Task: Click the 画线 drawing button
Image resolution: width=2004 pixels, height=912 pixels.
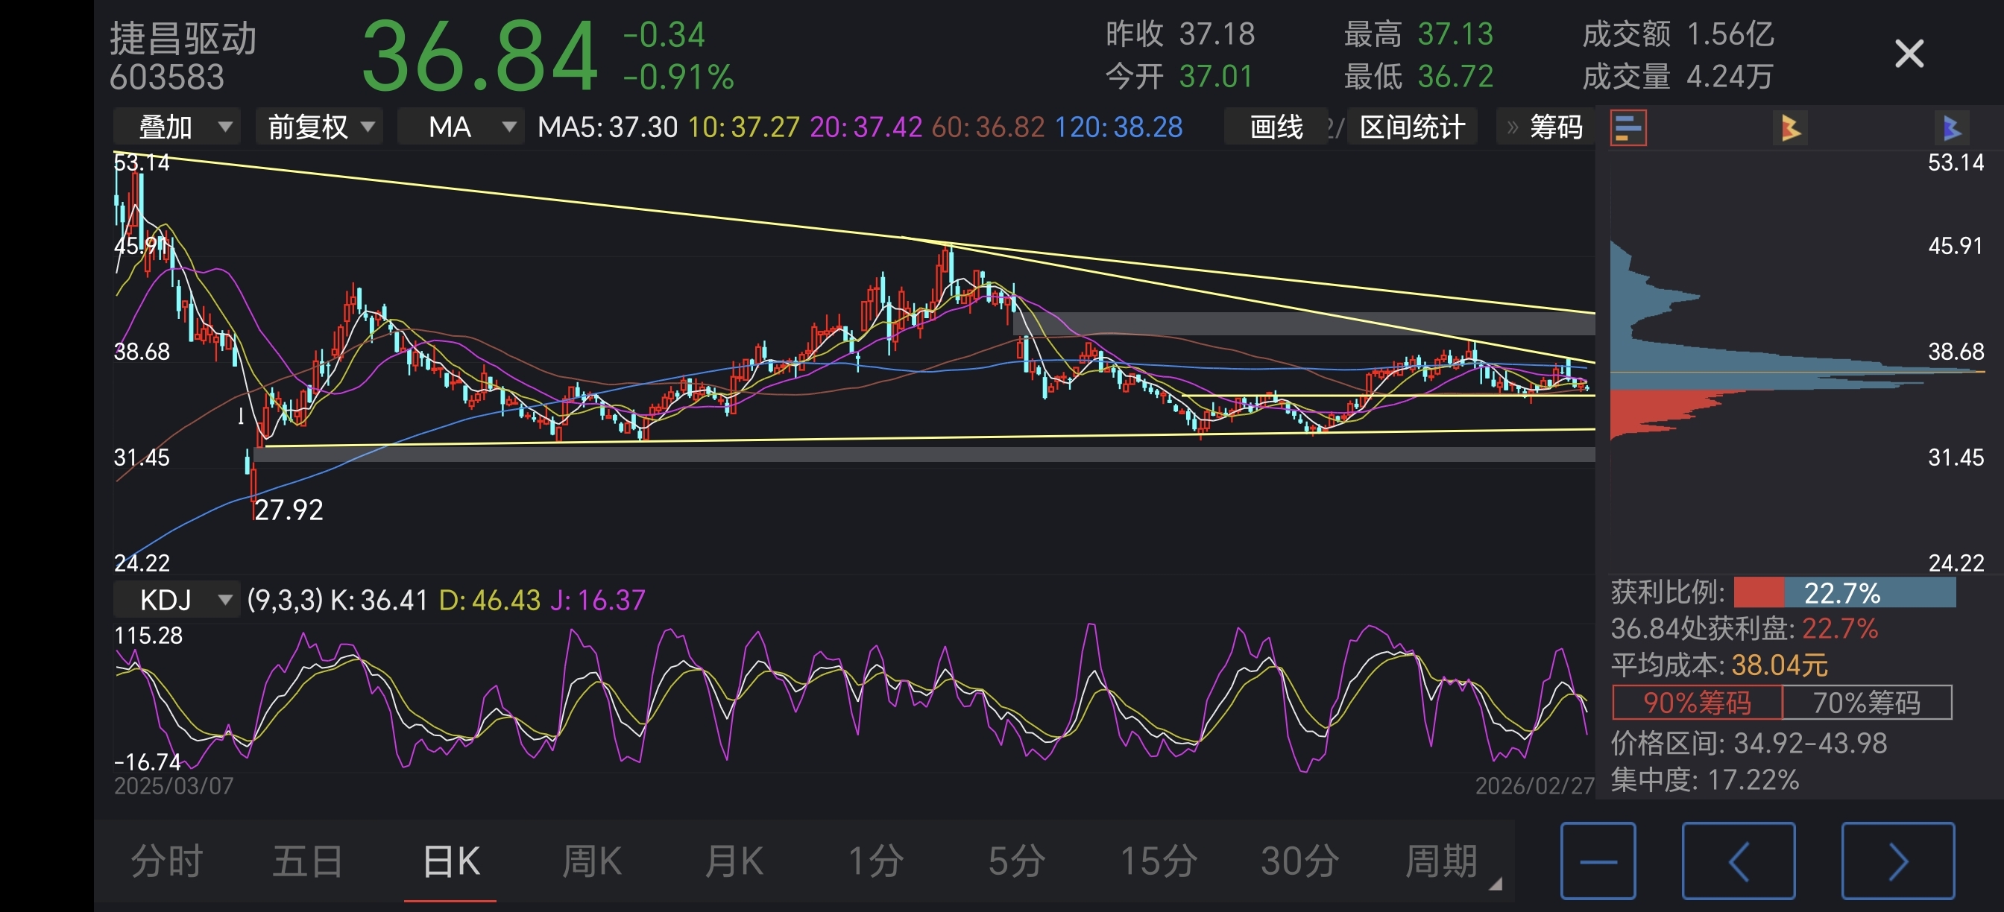Action: click(1276, 127)
